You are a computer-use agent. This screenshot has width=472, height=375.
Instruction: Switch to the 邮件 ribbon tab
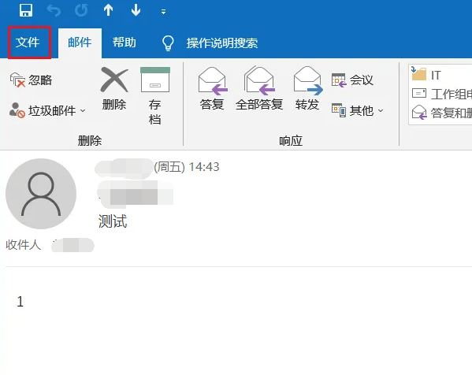(80, 43)
